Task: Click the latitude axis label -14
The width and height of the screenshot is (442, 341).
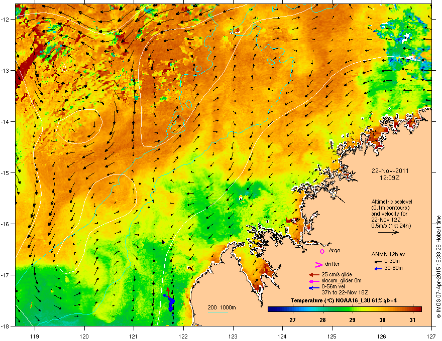Action: [5, 122]
